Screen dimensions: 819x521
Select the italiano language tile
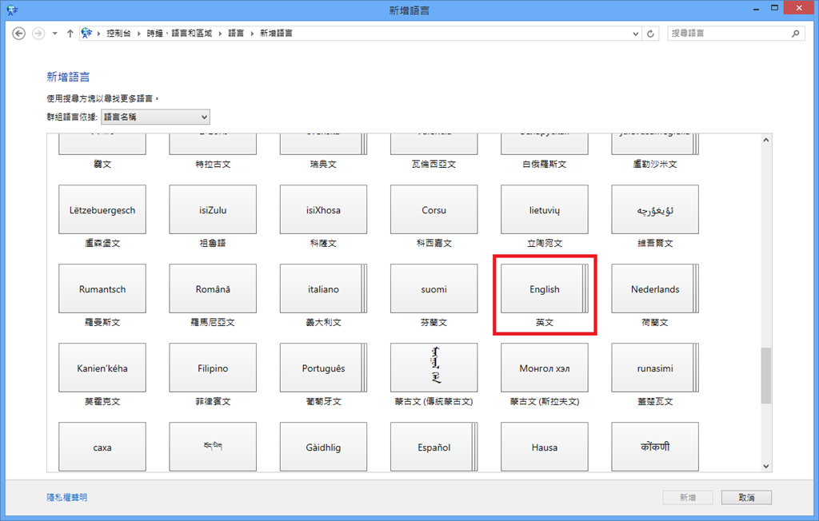click(x=323, y=288)
